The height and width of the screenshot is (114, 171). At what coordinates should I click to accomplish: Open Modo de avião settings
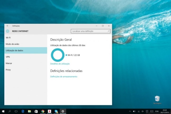[x=12, y=44]
